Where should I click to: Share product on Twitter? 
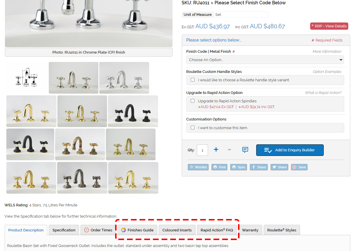(x=279, y=167)
